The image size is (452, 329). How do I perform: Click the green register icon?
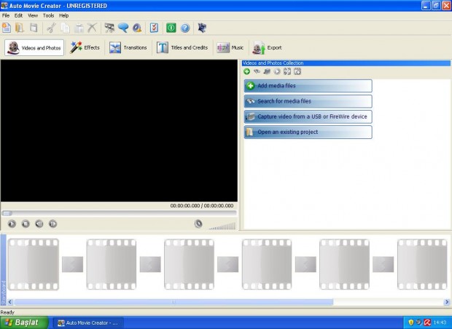tap(171, 28)
